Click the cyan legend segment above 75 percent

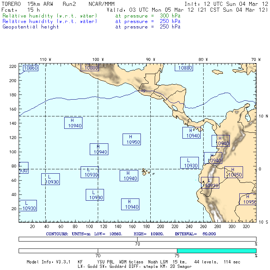point(217,251)
